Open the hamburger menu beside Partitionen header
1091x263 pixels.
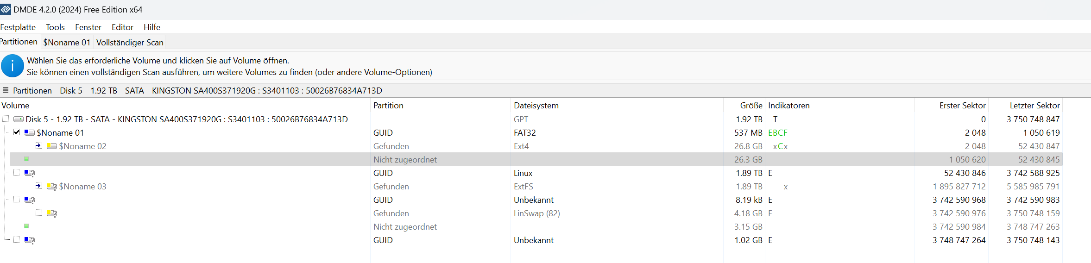tap(6, 90)
